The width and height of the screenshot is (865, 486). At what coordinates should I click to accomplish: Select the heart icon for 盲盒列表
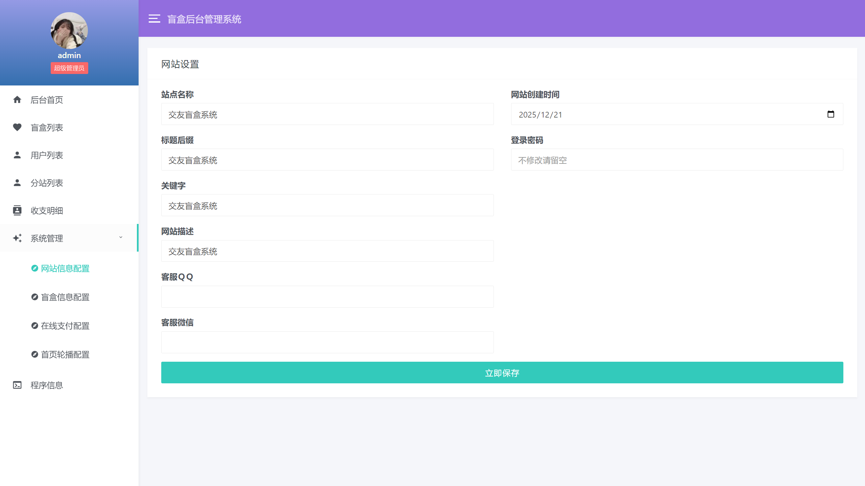pos(18,127)
